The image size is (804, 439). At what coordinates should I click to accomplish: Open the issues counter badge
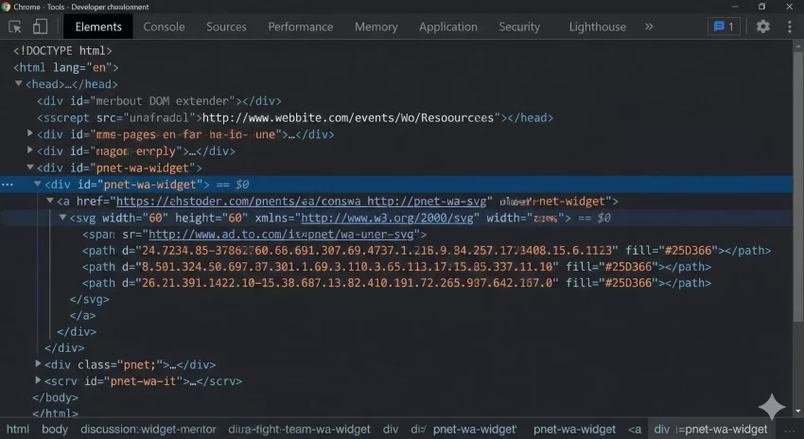click(724, 26)
